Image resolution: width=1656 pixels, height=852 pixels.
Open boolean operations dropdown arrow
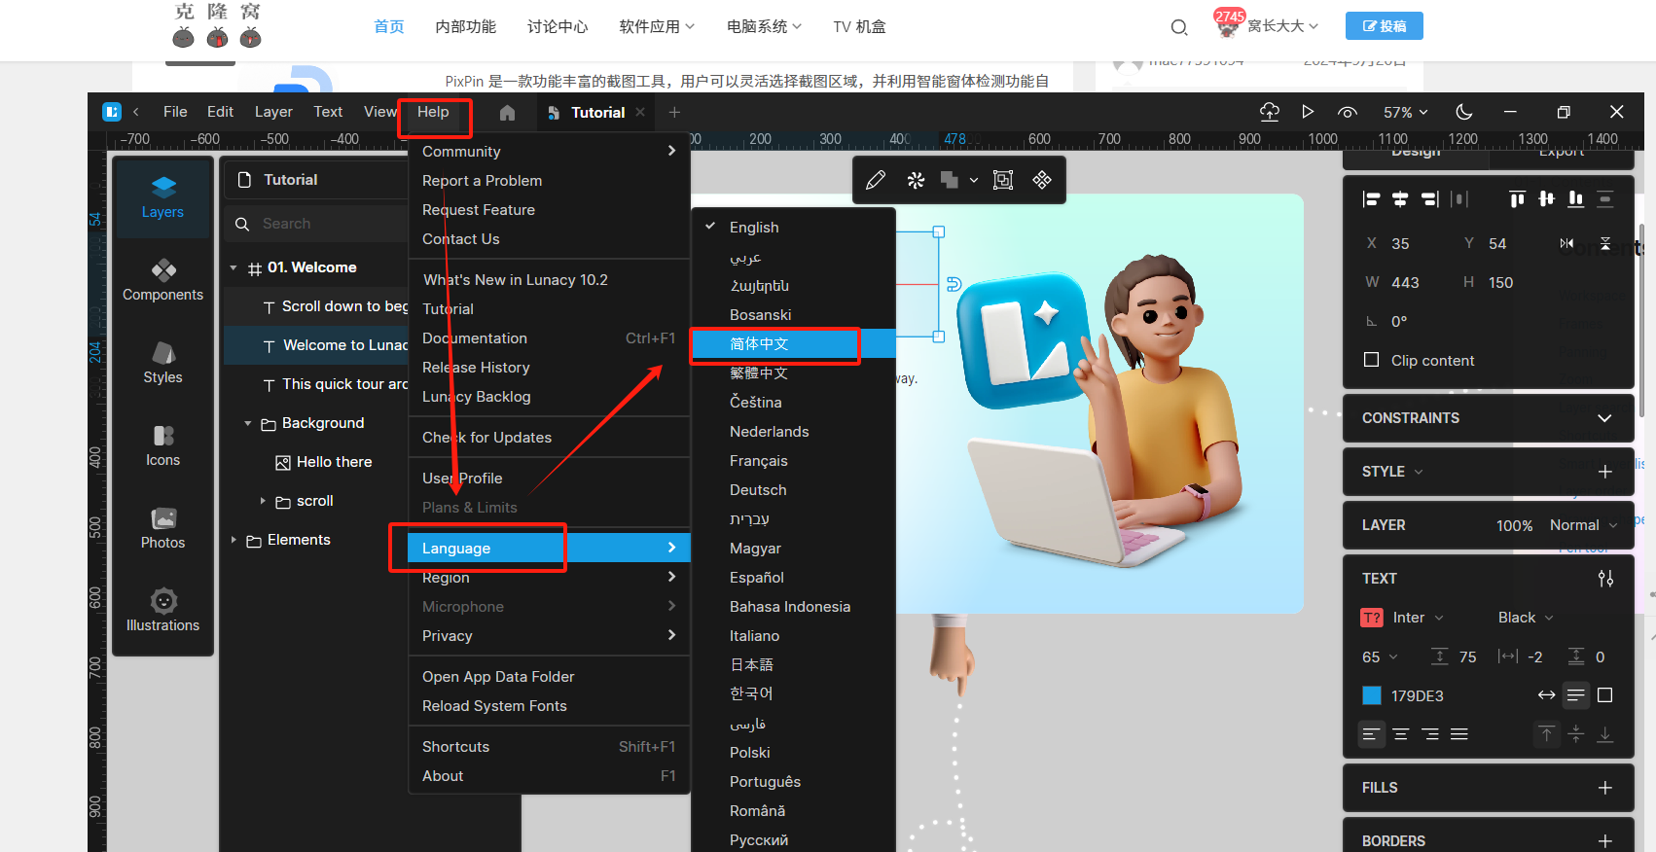coord(974,180)
